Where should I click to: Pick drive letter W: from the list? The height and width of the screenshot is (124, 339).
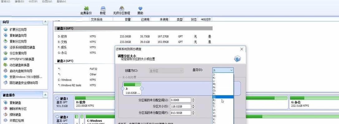(223, 116)
